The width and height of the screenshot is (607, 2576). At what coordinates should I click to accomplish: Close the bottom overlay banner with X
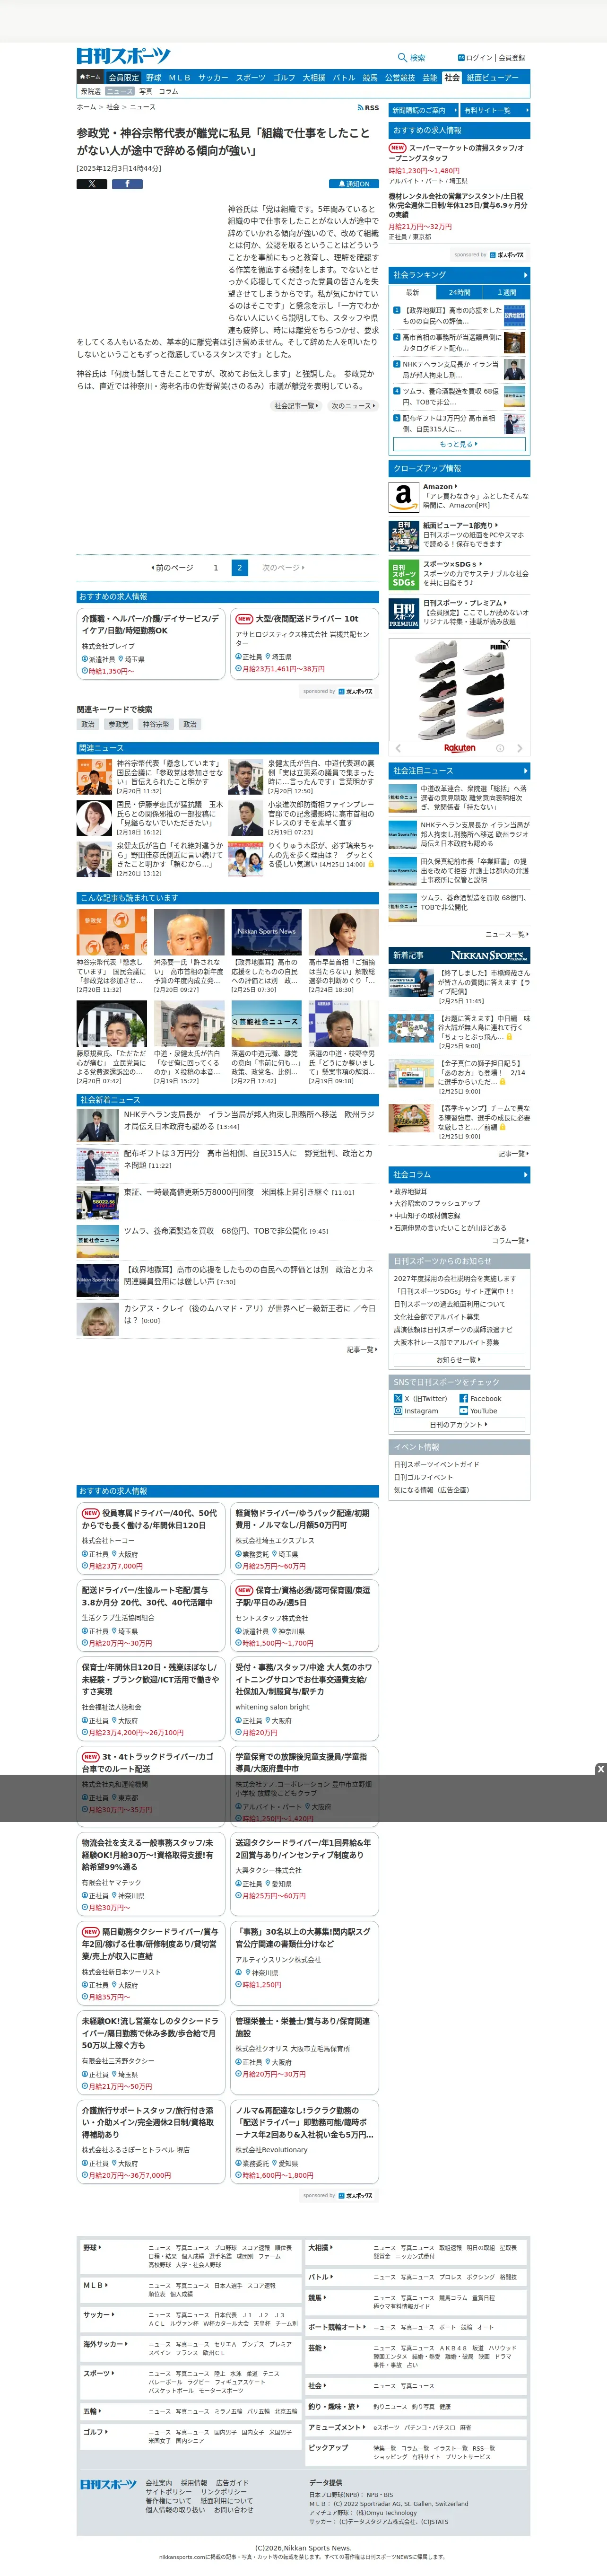[x=600, y=1769]
